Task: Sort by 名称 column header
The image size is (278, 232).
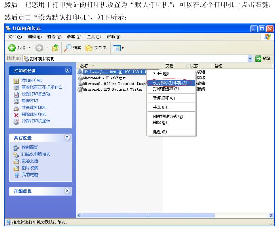Action: point(119,66)
